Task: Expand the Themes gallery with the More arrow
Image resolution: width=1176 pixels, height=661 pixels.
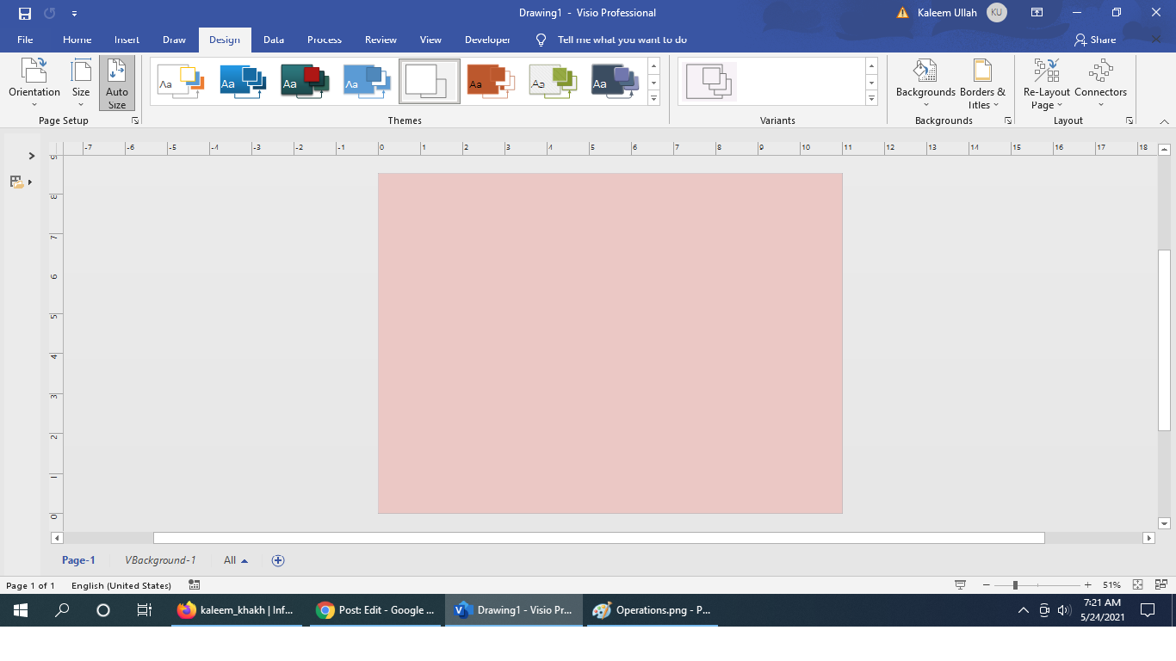Action: tap(653, 97)
